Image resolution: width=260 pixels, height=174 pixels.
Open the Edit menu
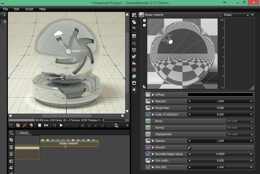tap(17, 9)
